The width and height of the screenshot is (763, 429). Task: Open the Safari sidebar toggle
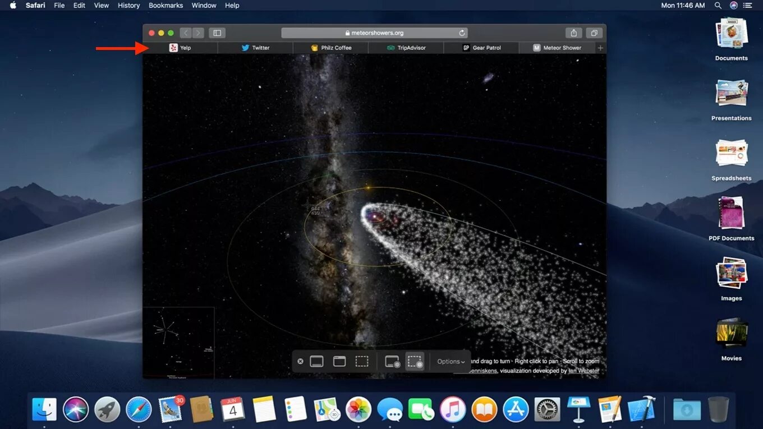(x=217, y=33)
